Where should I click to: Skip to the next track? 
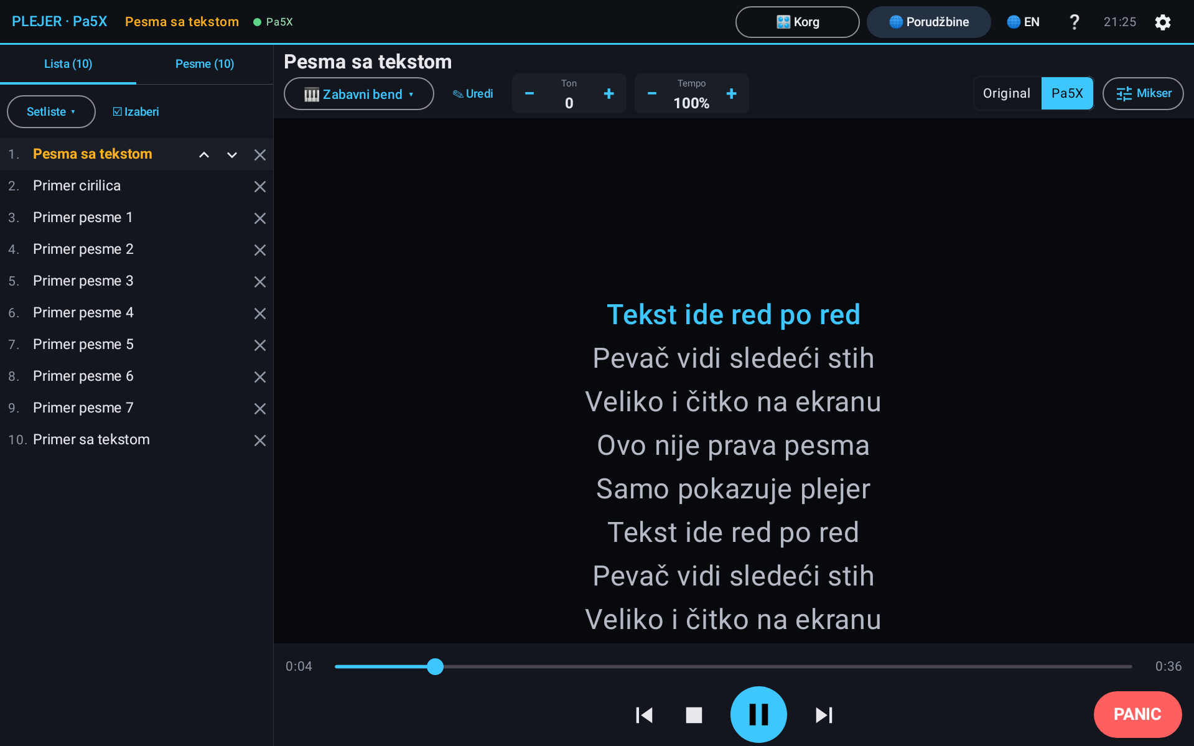(x=824, y=715)
